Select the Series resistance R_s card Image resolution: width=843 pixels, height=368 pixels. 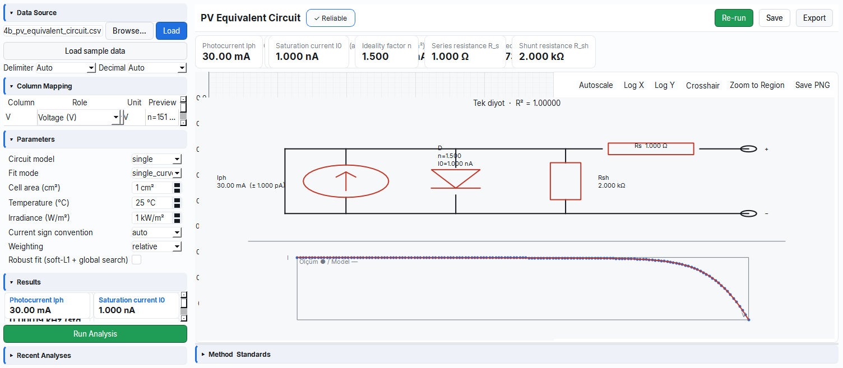[465, 52]
